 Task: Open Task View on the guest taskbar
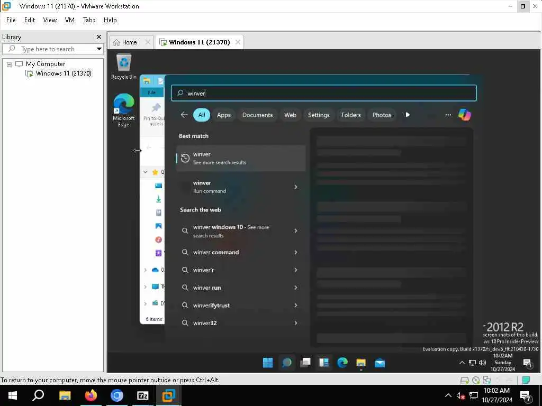(x=305, y=363)
